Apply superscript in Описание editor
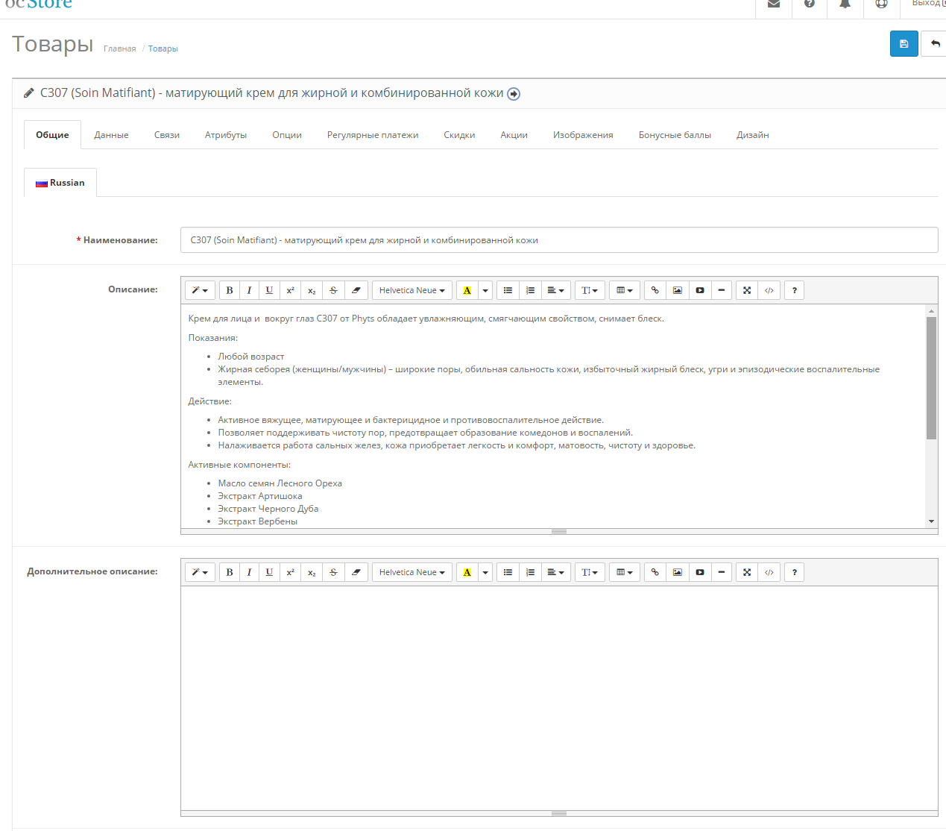Image resolution: width=946 pixels, height=831 pixels. click(x=291, y=290)
